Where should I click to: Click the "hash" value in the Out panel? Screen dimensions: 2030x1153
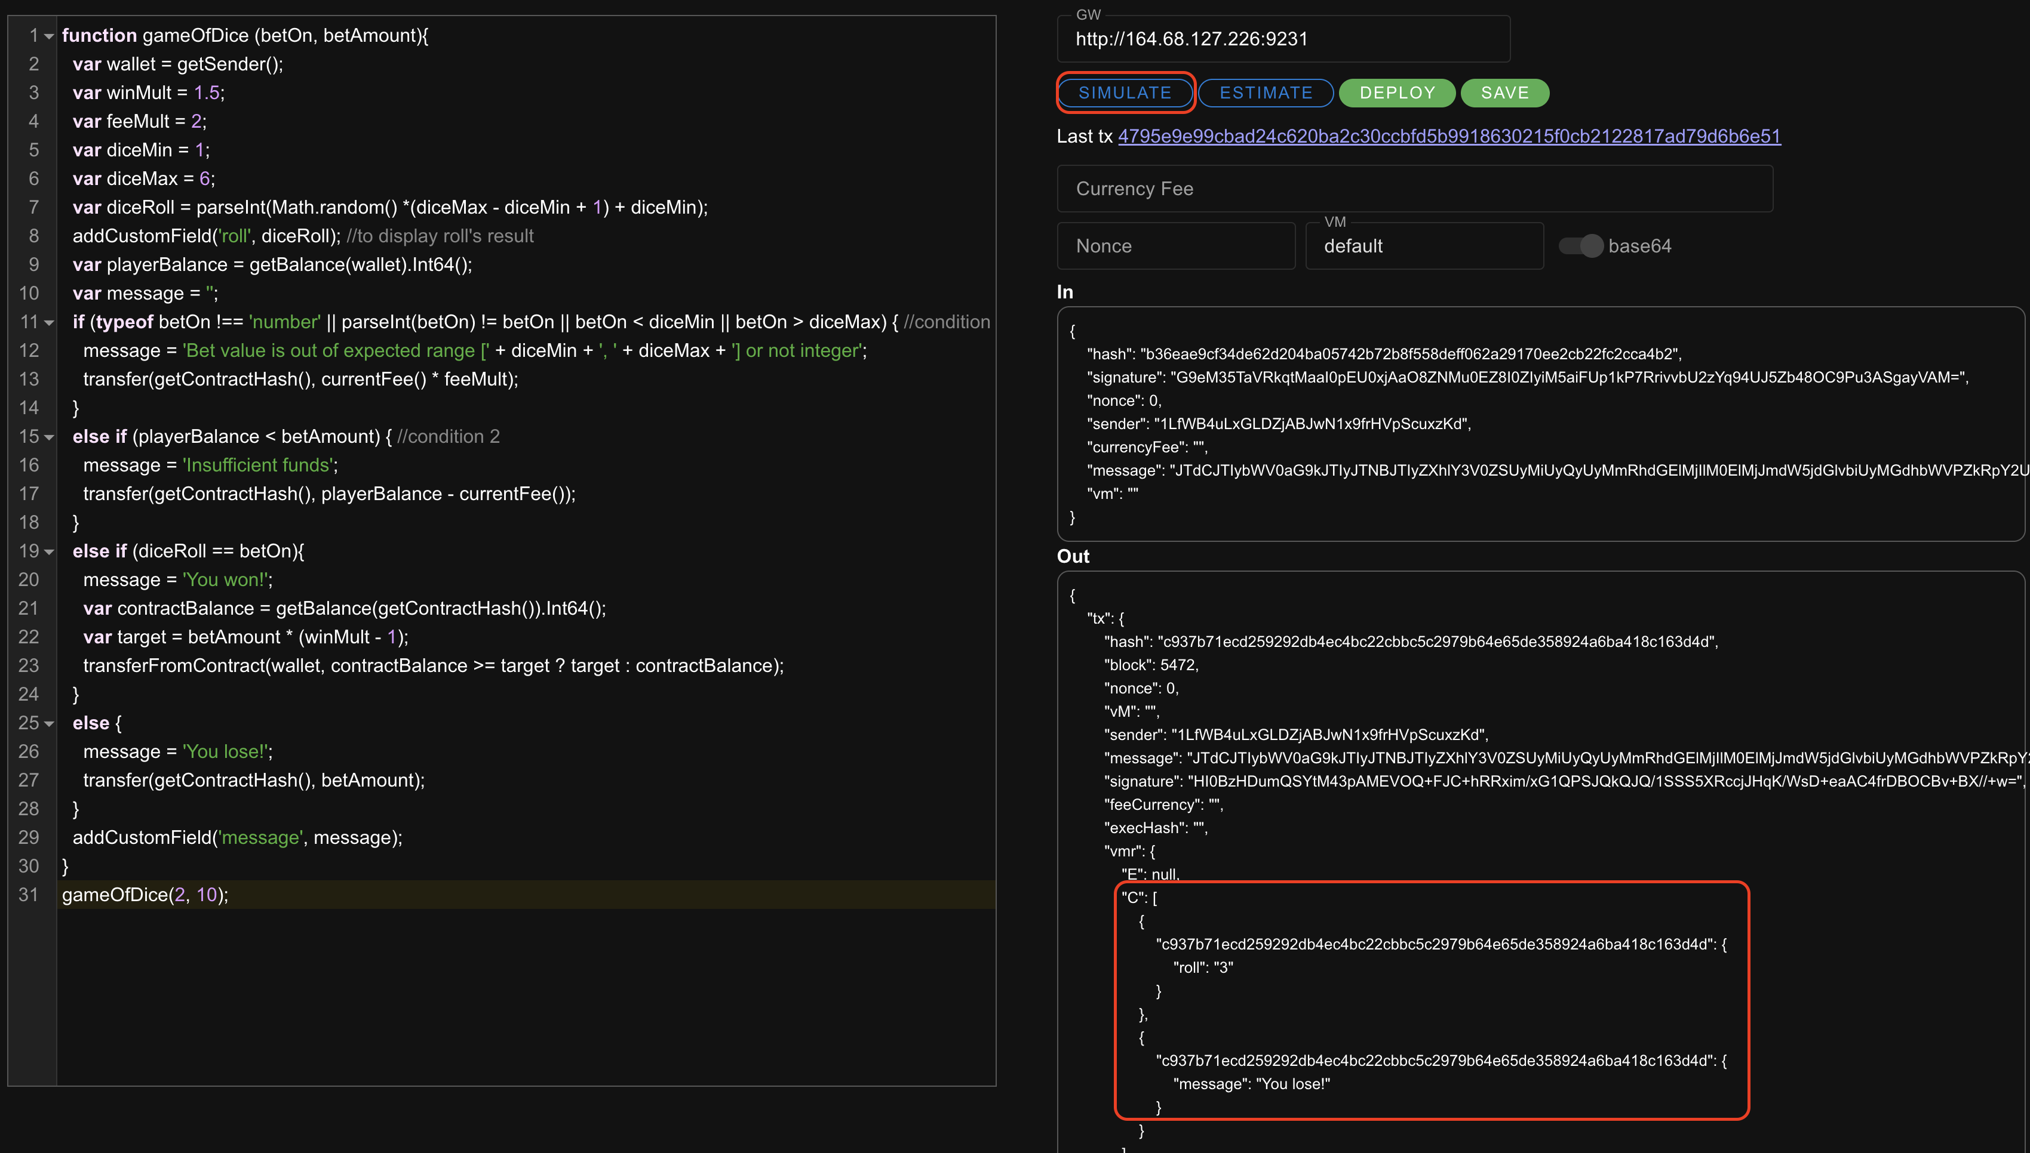[1438, 642]
